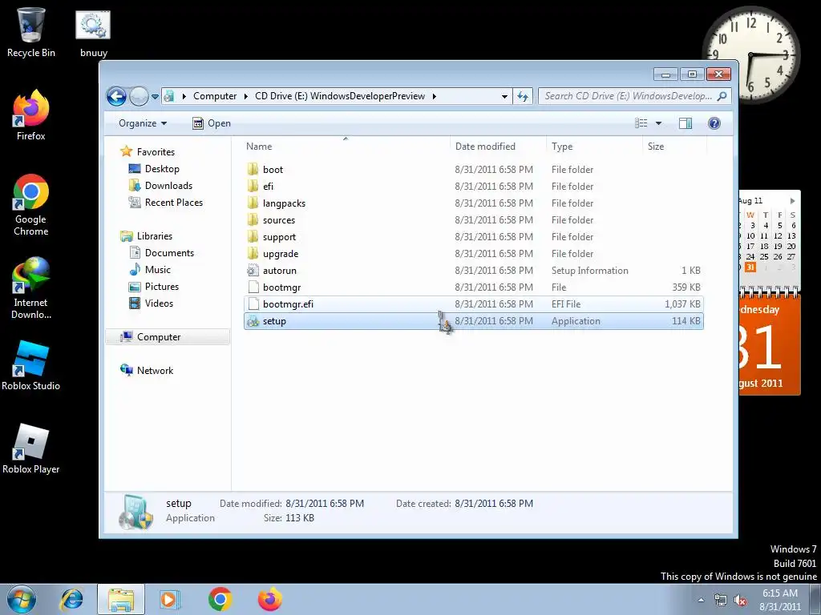The image size is (821, 615).
Task: Select the setup application file
Action: coord(473,321)
